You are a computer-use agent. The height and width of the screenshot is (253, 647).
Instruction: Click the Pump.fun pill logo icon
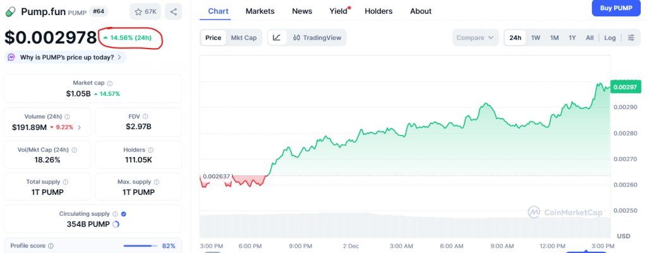[11, 11]
